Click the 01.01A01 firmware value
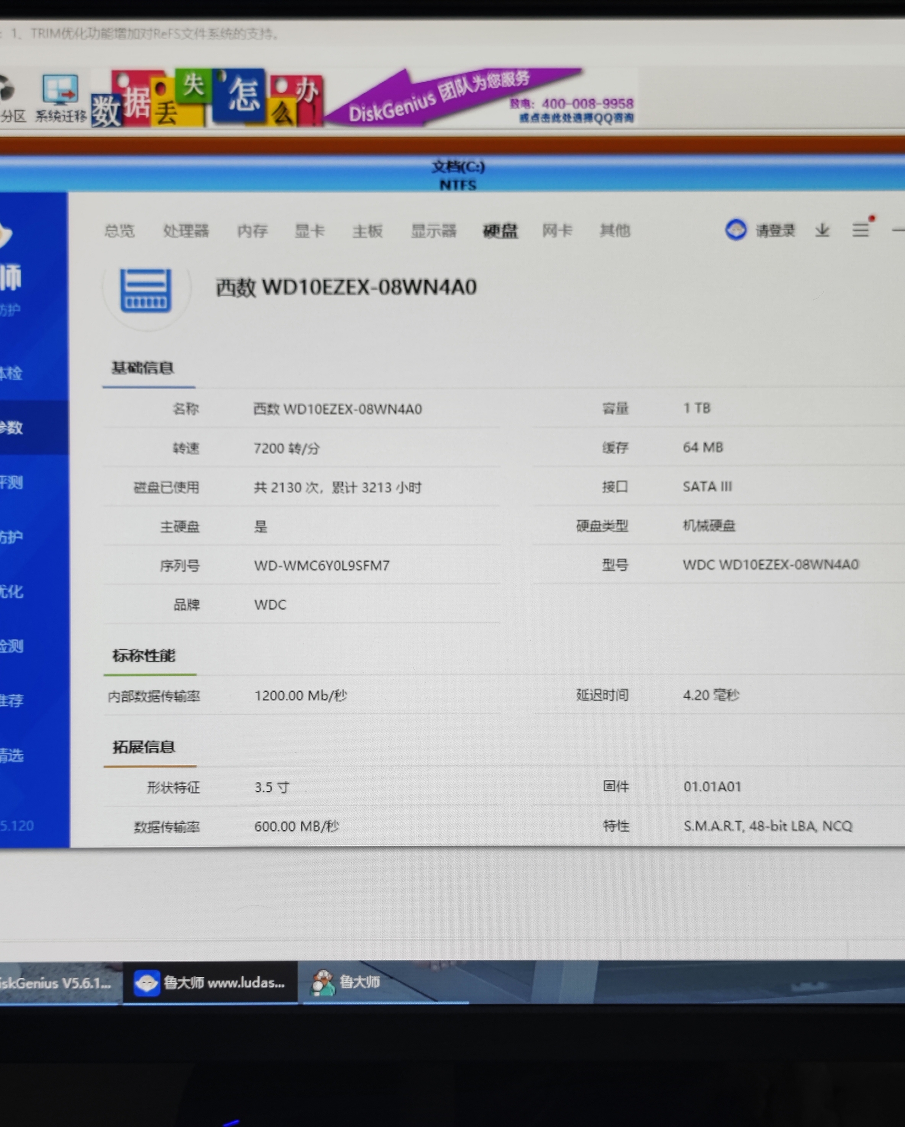This screenshot has width=905, height=1127. pos(713,787)
